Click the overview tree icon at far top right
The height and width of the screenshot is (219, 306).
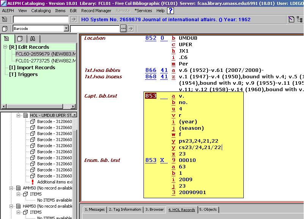pos(300,19)
